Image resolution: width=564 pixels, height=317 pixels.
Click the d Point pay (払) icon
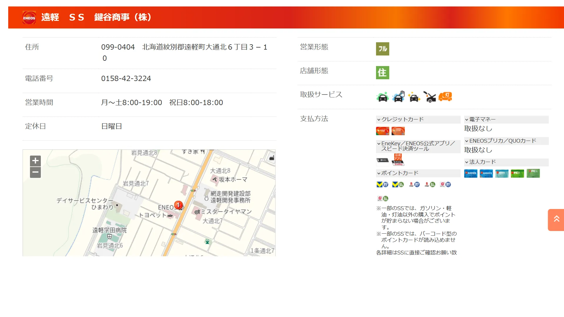[383, 198]
